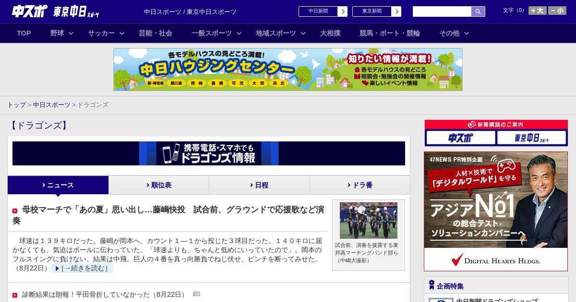Click the 中スポ logo in header
The width and height of the screenshot is (576, 302).
point(30,11)
